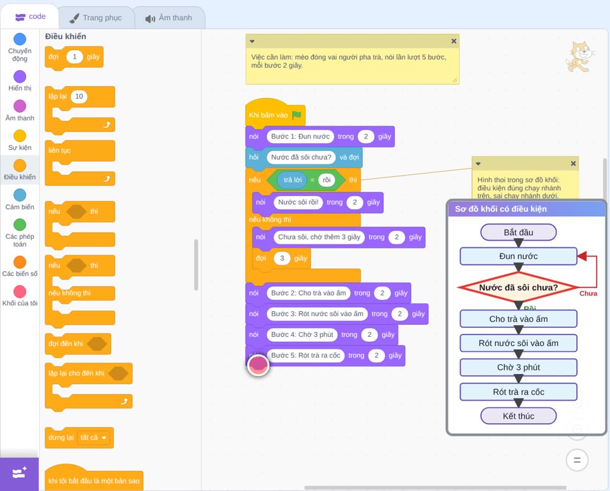
Task: Edit seconds value in palette đợi block
Action: (x=74, y=57)
